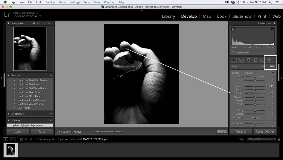Toggle the shadow clipping indicator in the histogram

pos(233,29)
